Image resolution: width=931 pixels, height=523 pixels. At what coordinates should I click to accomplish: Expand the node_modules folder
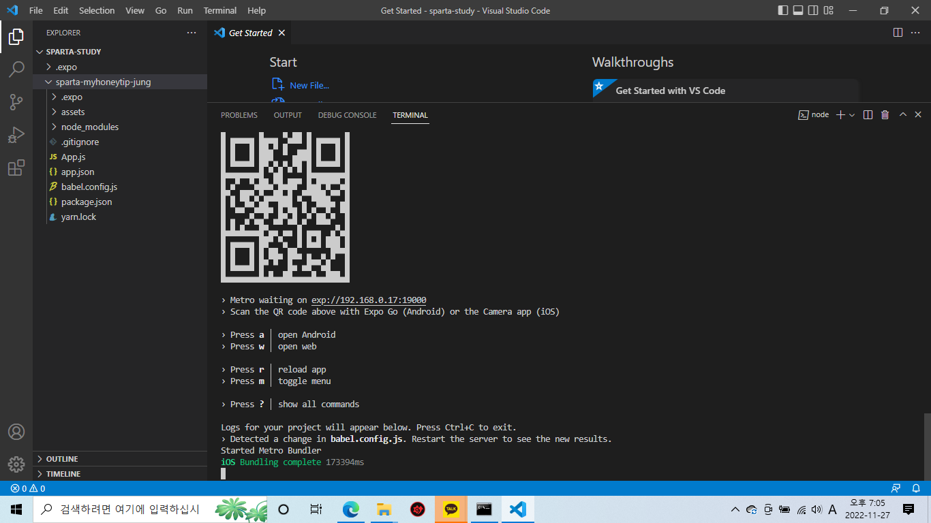tap(120, 127)
